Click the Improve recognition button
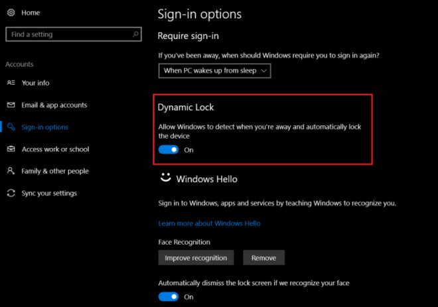 pos(196,257)
